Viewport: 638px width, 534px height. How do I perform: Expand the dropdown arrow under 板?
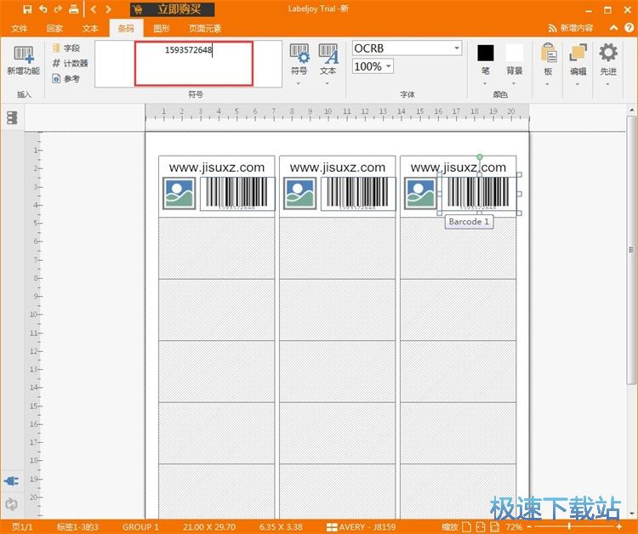tap(547, 84)
